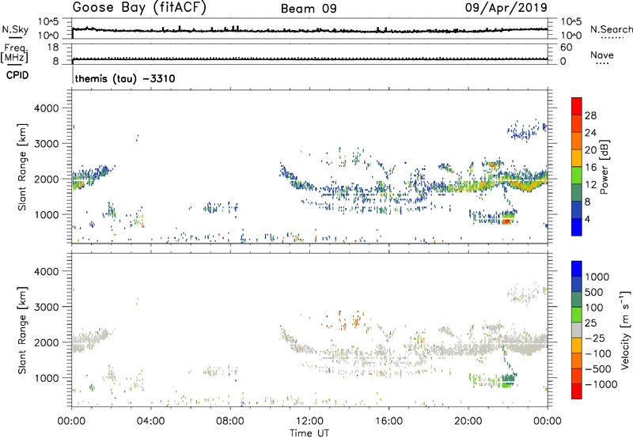
Task: Pick the yellow-orange 16–20 dB power swatch
Action: tap(577, 158)
